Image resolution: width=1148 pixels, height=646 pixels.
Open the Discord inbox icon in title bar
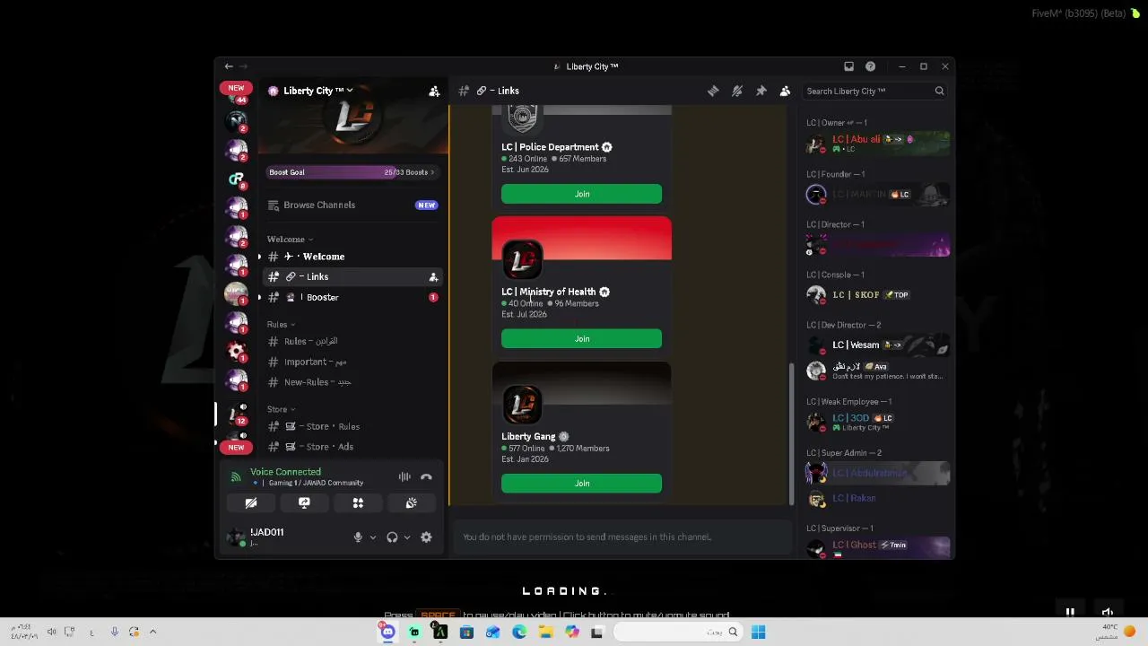pos(848,66)
